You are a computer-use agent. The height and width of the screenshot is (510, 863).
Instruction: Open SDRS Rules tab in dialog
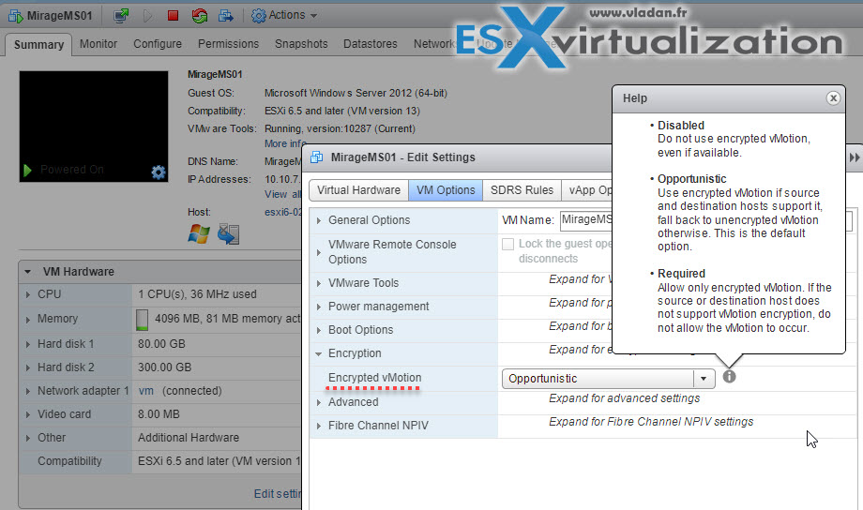click(x=522, y=189)
